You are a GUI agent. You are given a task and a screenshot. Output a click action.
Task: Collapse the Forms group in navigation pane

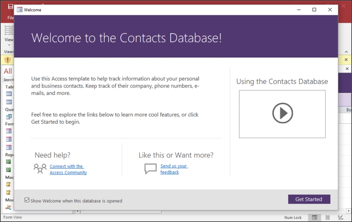click(9, 124)
